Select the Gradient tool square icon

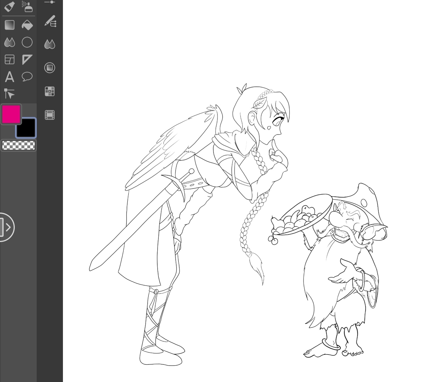coord(9,25)
